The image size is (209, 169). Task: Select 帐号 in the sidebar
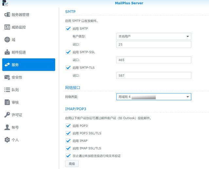click(29, 127)
